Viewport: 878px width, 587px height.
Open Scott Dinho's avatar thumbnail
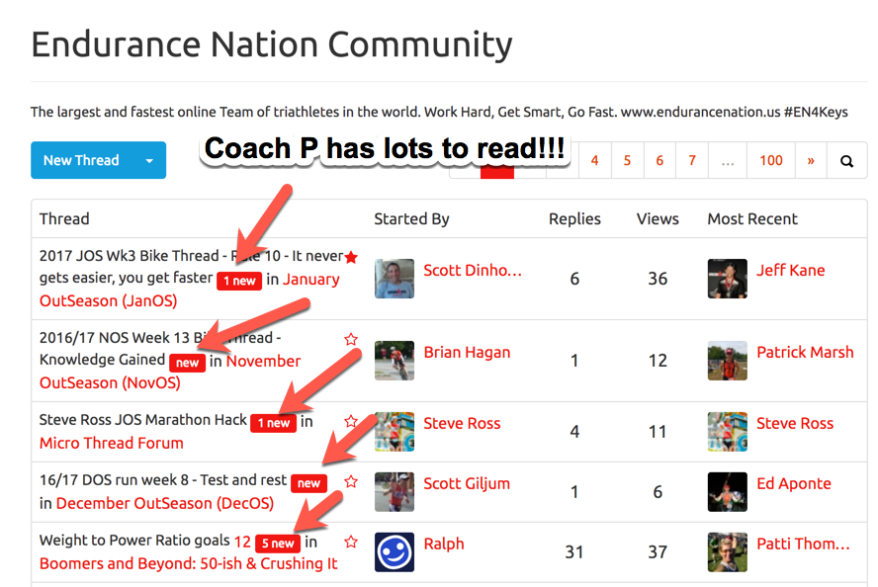point(395,278)
